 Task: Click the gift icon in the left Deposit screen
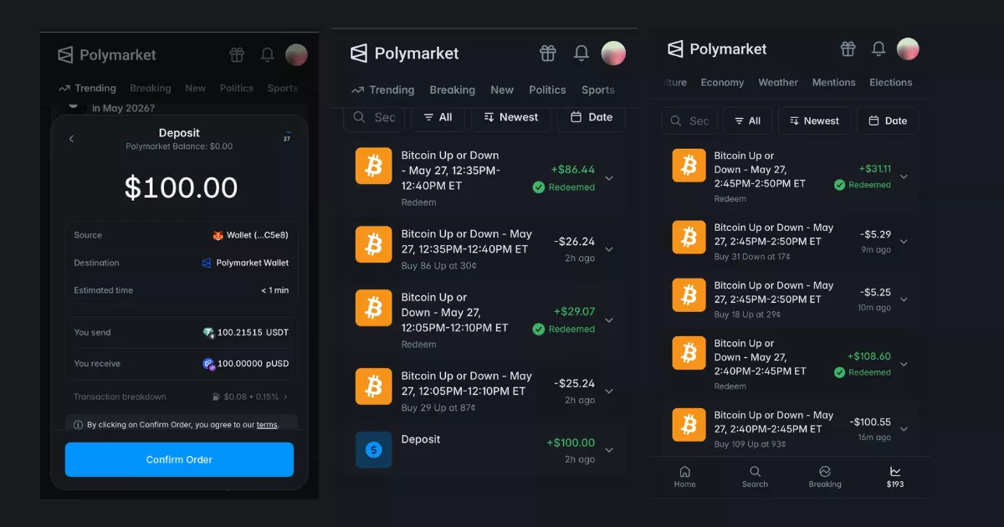coord(237,55)
